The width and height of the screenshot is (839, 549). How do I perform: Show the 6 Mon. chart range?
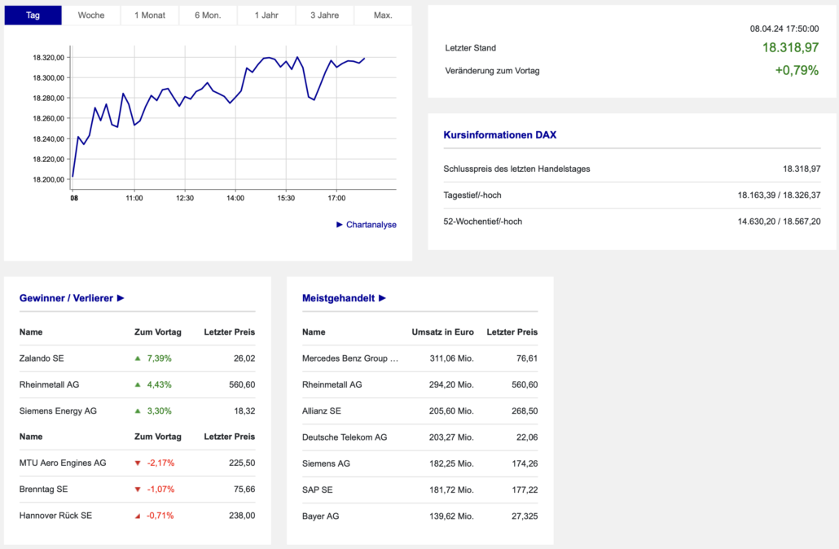pos(208,15)
